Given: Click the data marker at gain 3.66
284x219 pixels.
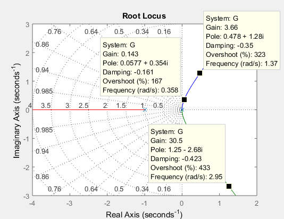Looking at the screenshot, I should tap(199, 73).
